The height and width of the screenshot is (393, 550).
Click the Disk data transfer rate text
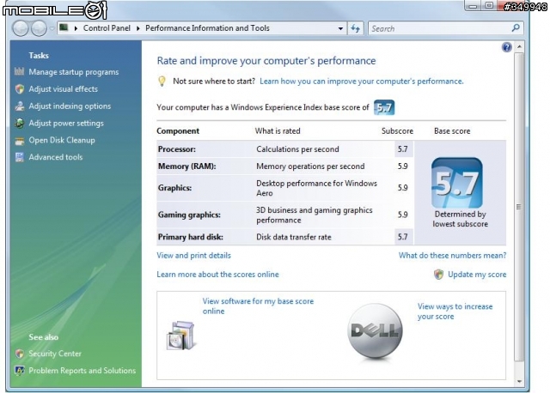[294, 237]
